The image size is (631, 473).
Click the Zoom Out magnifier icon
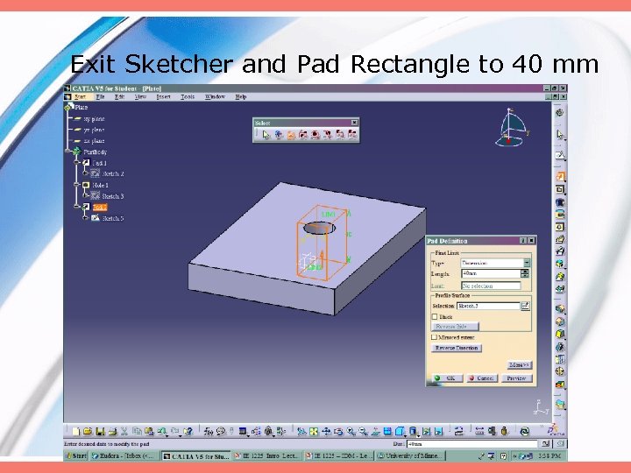click(363, 432)
